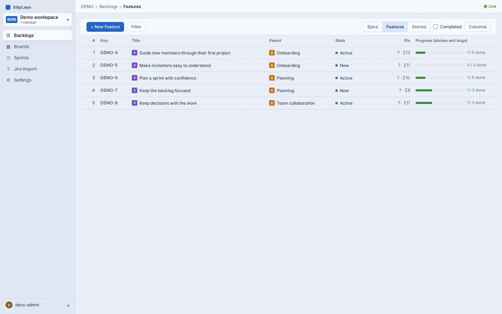Open Boards from the sidebar

pos(38,47)
